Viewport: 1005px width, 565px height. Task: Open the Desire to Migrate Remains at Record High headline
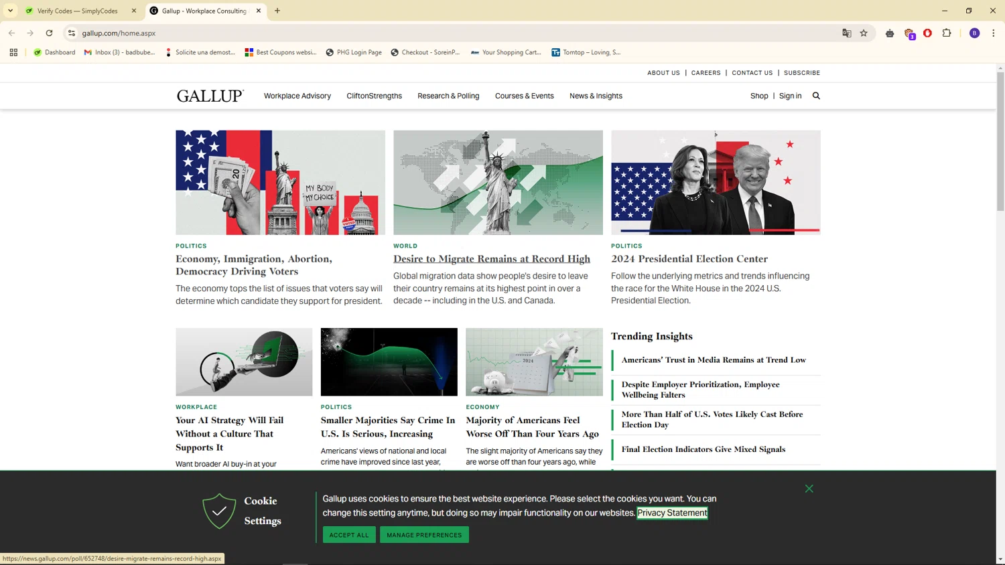[x=492, y=258]
